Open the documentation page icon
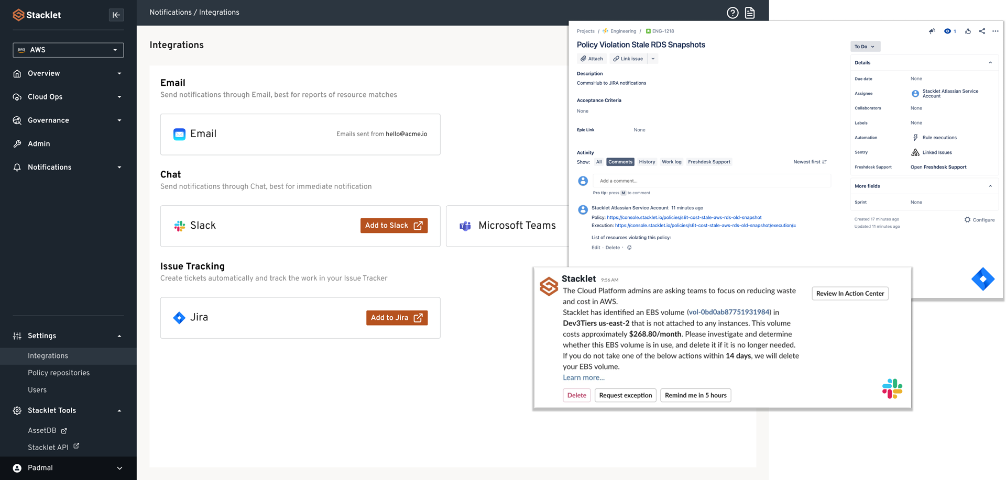The width and height of the screenshot is (1006, 480). click(750, 13)
